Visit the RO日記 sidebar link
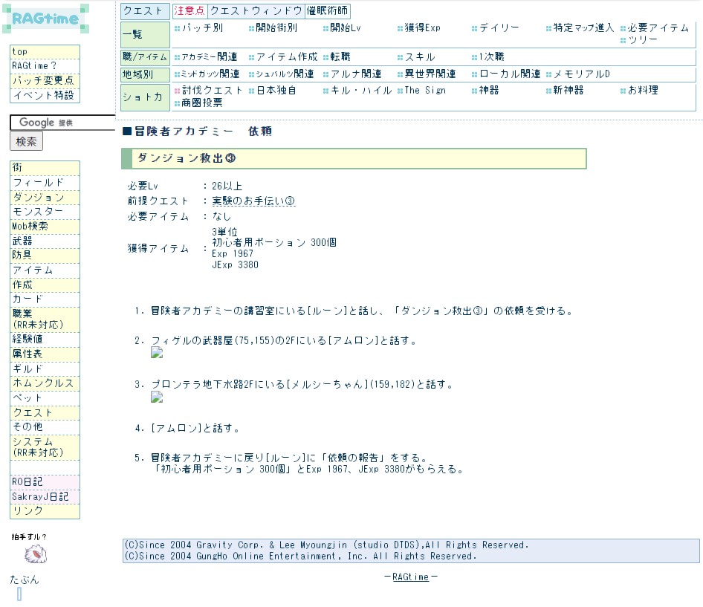This screenshot has height=607, width=703. coord(27,482)
